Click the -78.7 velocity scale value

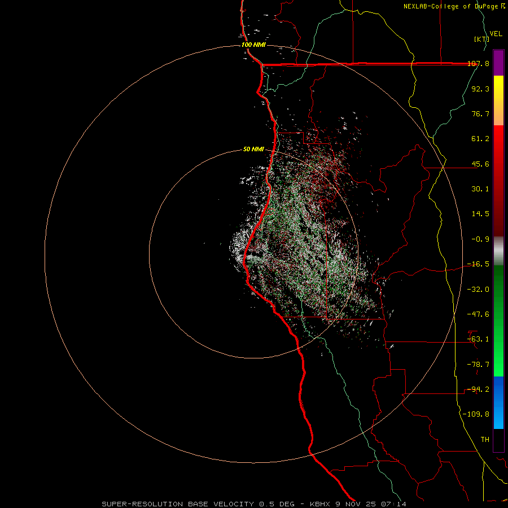(478, 365)
